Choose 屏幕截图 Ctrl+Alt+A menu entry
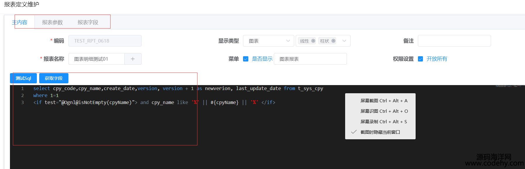This screenshot has width=525, height=169. point(380,101)
